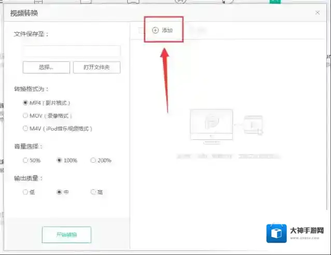
Task: Click the 视频转换 dialog title
Action: pyautogui.click(x=24, y=13)
